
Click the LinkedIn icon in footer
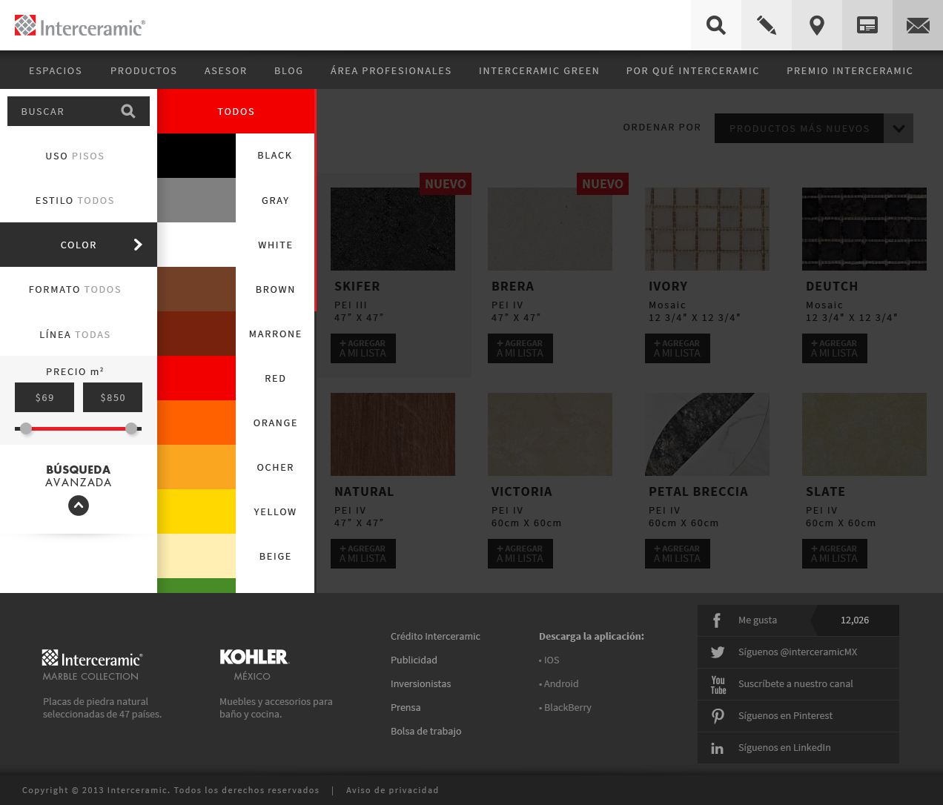coord(718,748)
